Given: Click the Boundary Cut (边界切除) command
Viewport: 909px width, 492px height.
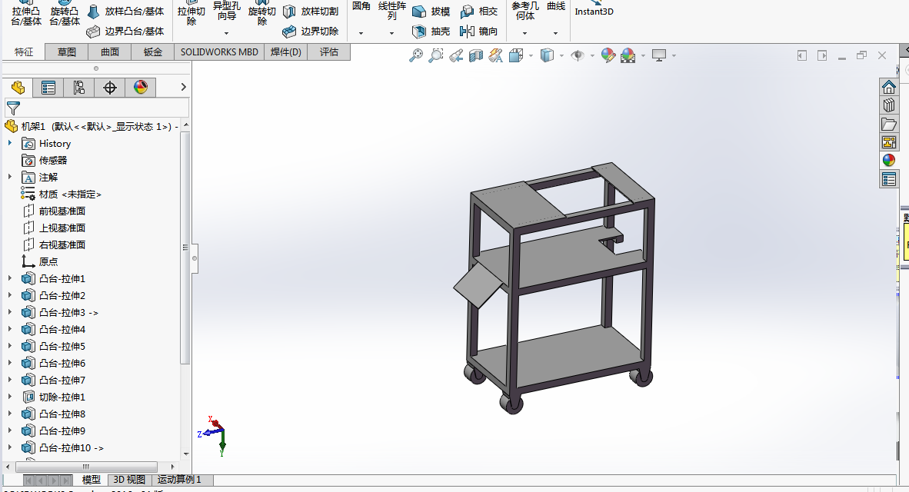Looking at the screenshot, I should tap(311, 32).
